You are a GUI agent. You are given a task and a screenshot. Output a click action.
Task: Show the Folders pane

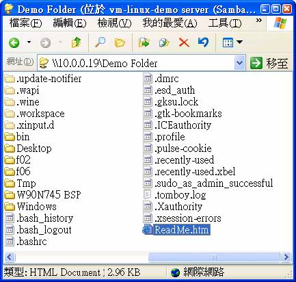click(x=120, y=42)
